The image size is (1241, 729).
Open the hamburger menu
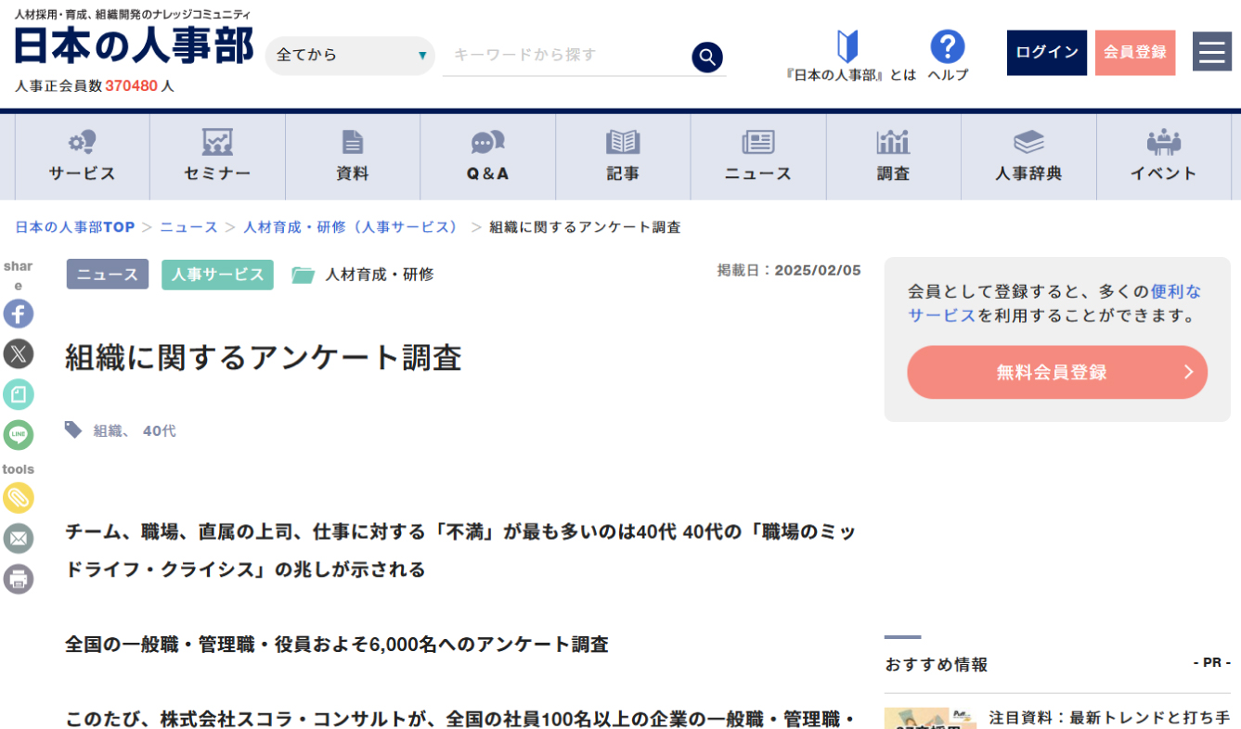coord(1212,52)
